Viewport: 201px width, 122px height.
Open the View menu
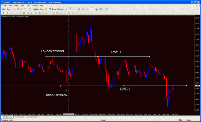[10, 6]
